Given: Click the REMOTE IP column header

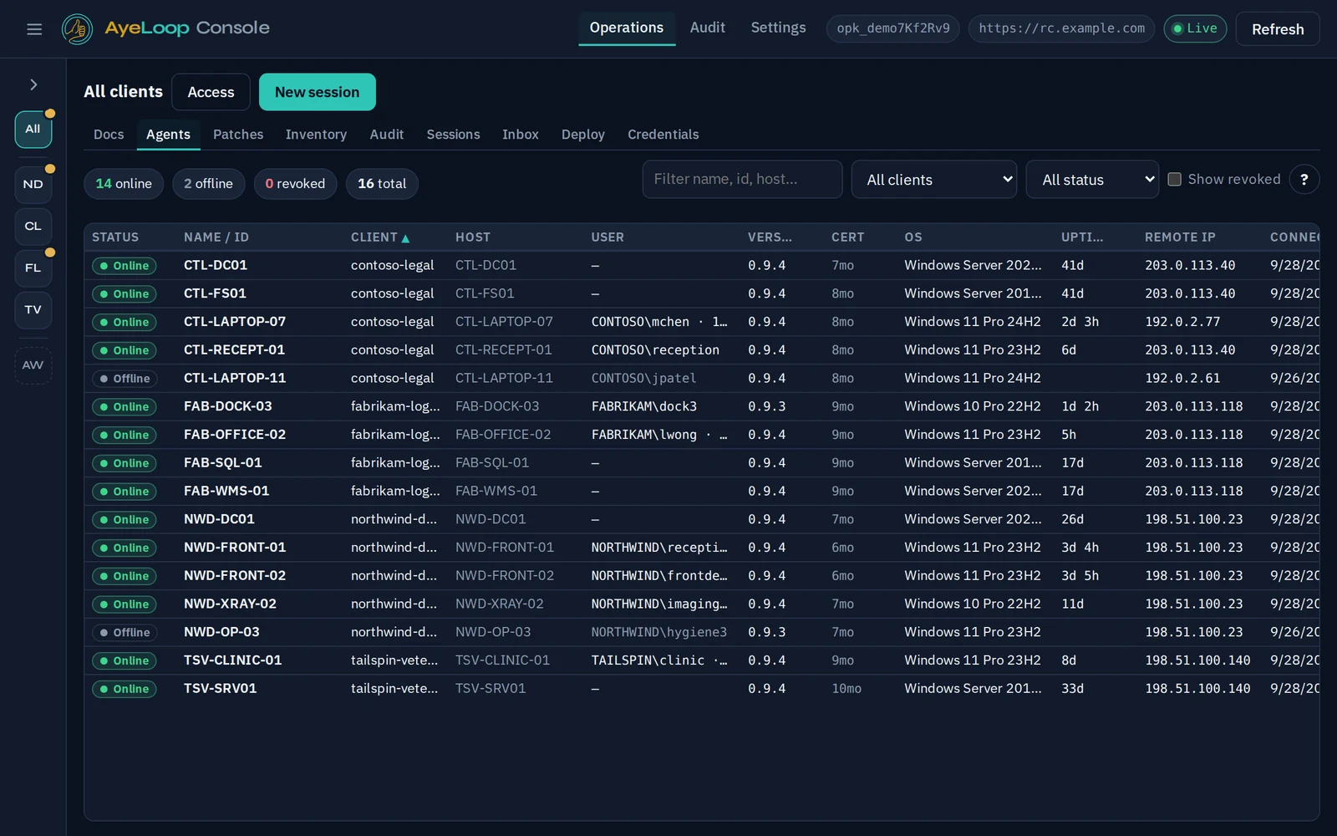Looking at the screenshot, I should 1180,237.
